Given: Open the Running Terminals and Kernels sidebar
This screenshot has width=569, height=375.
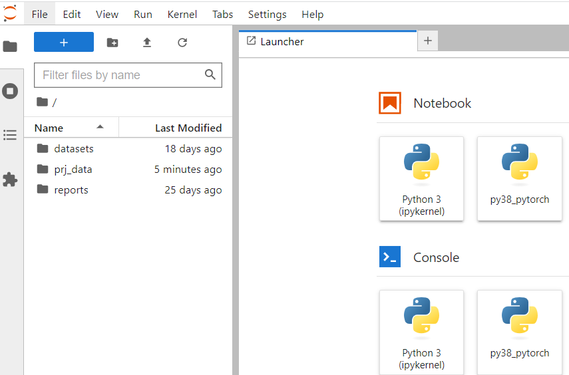Looking at the screenshot, I should 10,91.
